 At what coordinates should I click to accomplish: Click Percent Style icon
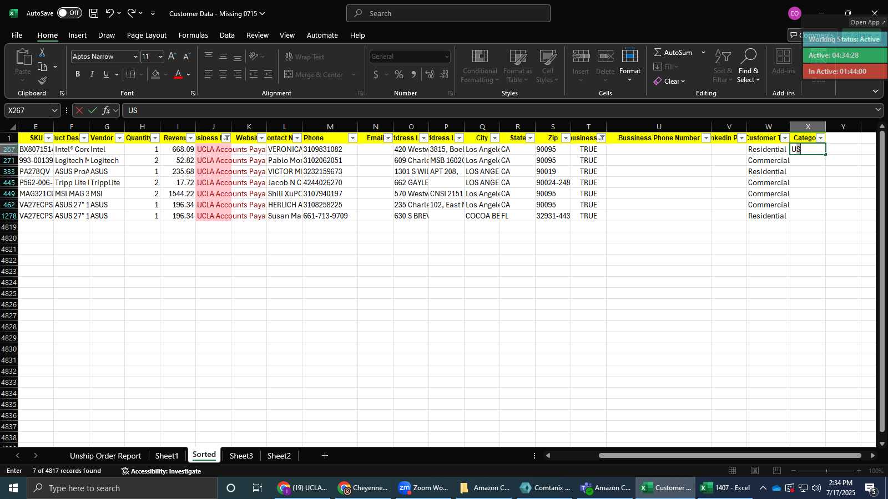(x=399, y=74)
